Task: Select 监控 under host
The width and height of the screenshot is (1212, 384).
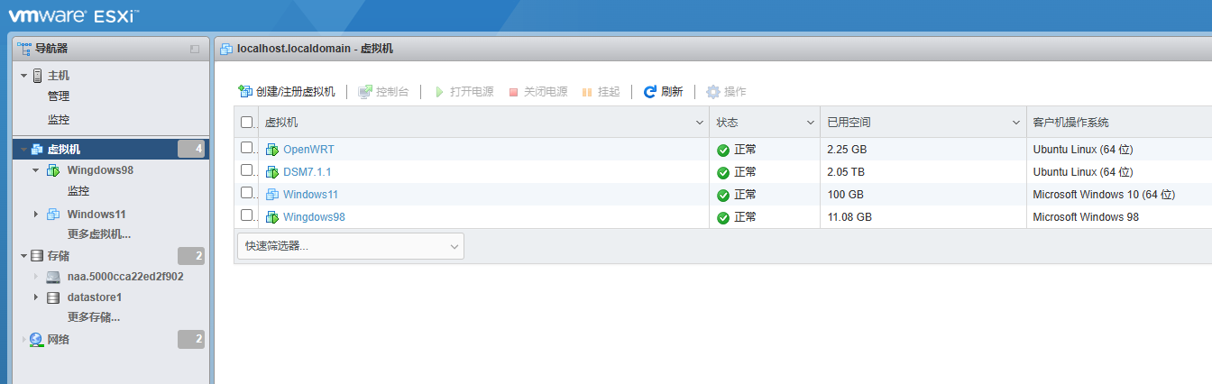Action: coord(59,120)
